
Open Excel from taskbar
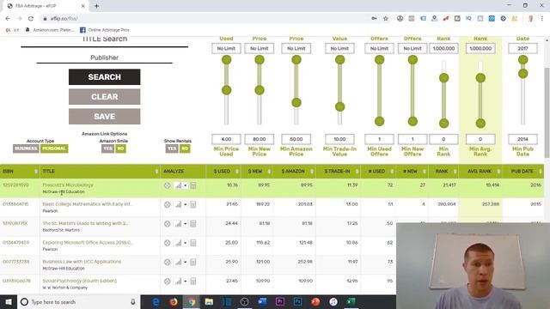pos(351,301)
